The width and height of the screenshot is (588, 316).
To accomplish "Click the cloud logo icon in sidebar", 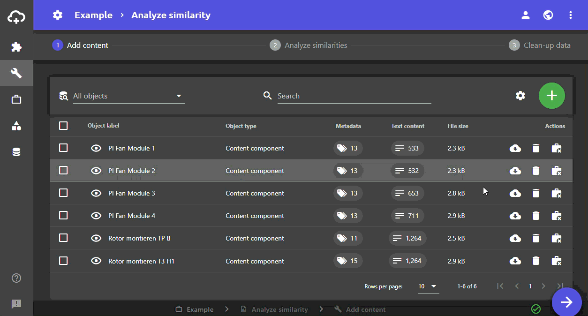I will 16,18.
